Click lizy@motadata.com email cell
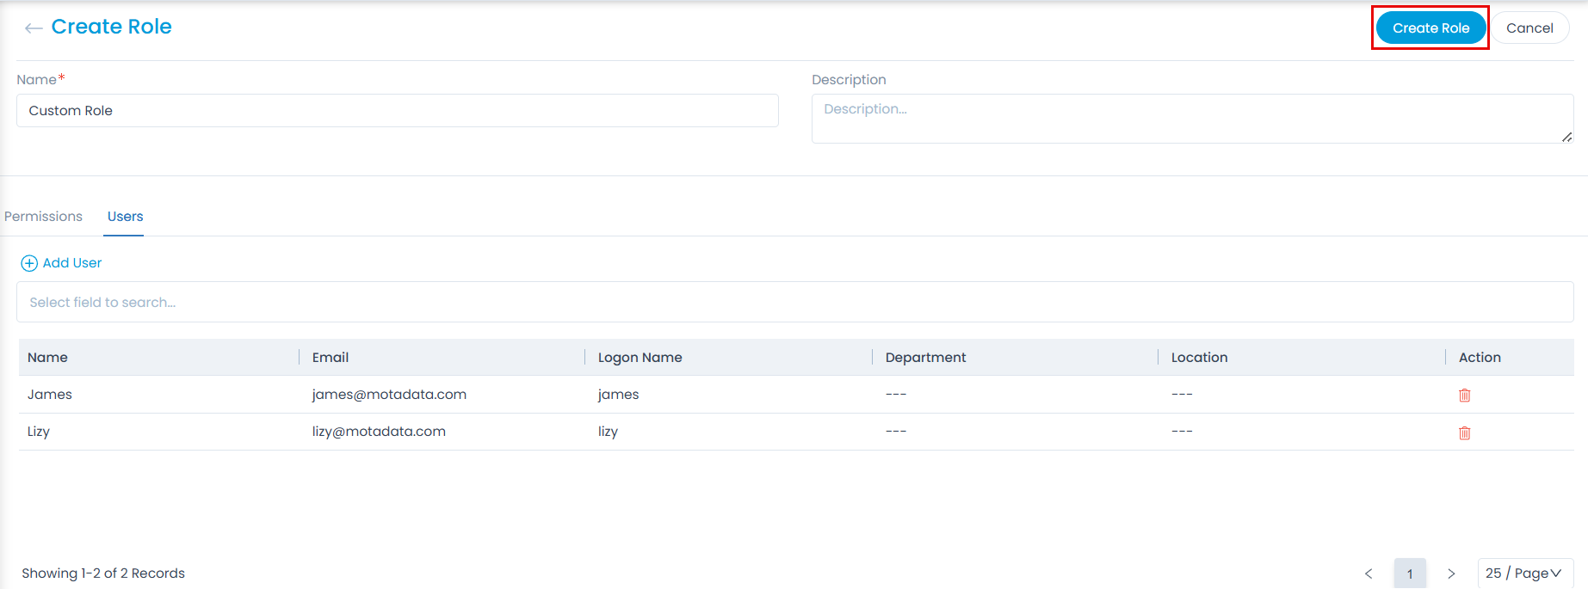Viewport: 1588px width, 589px height. [x=379, y=432]
